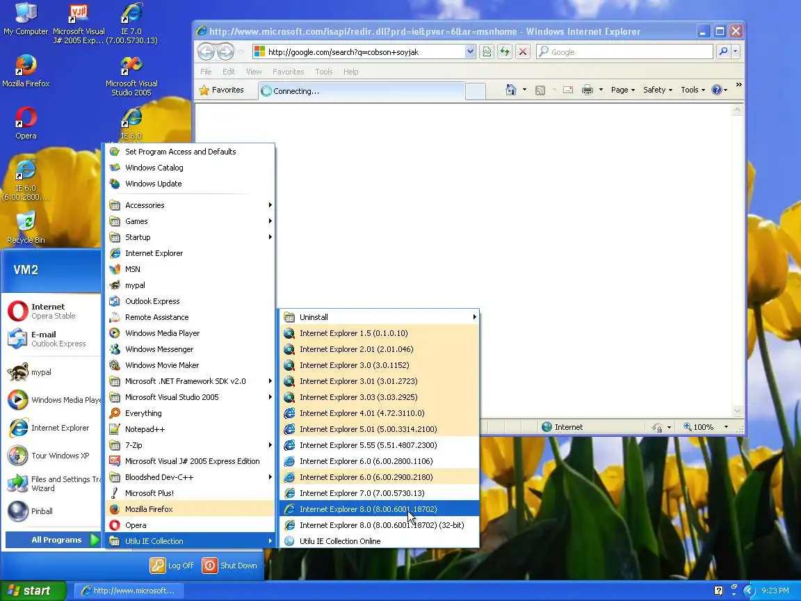
Task: Click the IE address bar URL field
Action: (x=358, y=51)
